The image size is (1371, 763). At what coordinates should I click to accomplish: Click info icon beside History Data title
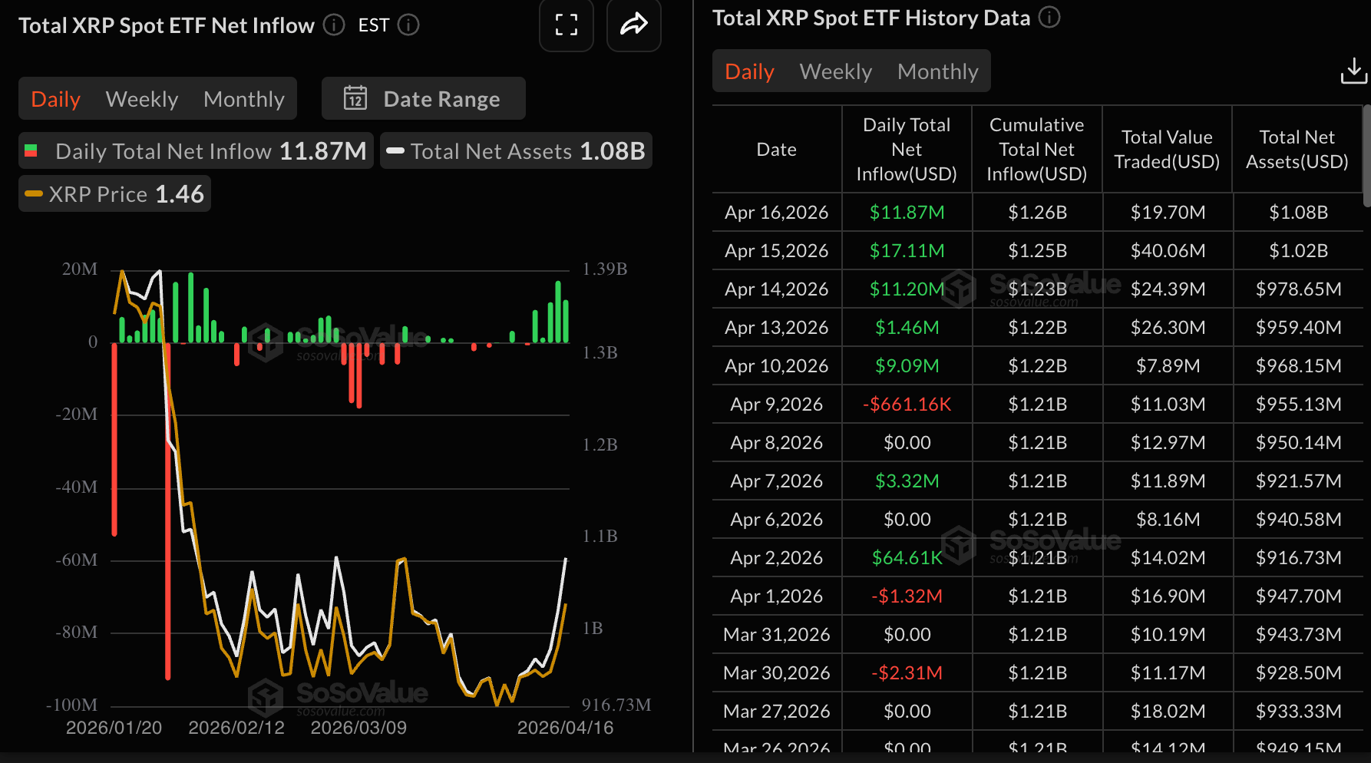click(x=1049, y=17)
